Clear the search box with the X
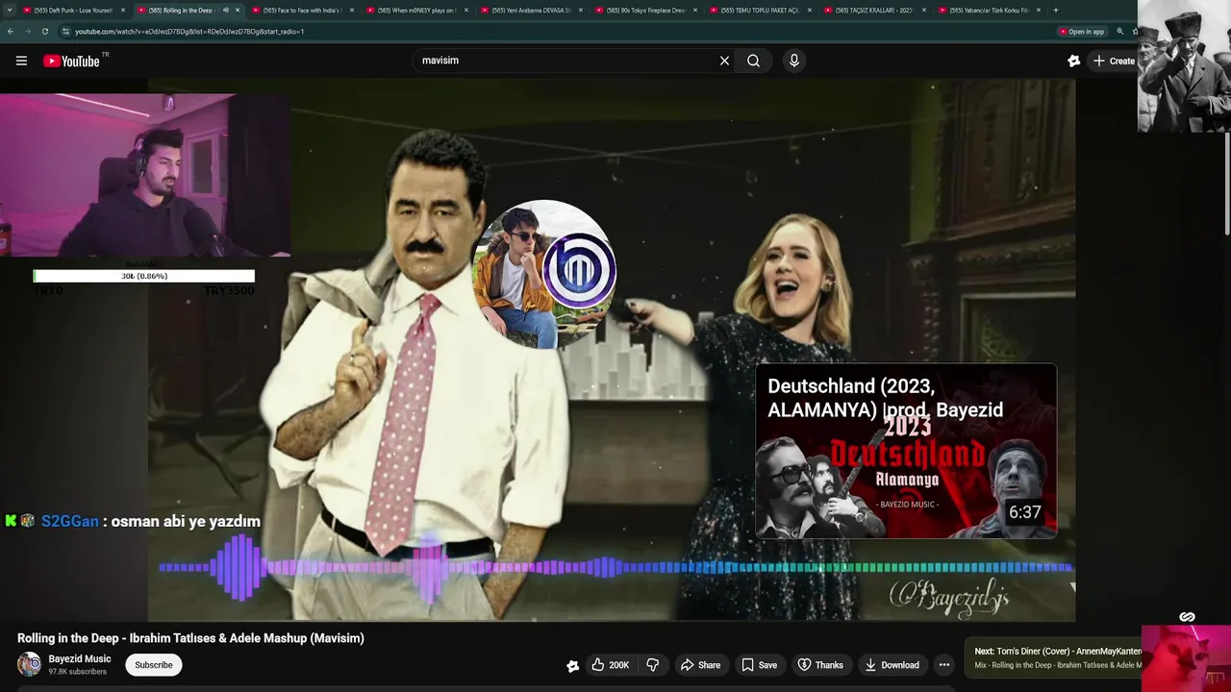The height and width of the screenshot is (692, 1231). point(724,61)
